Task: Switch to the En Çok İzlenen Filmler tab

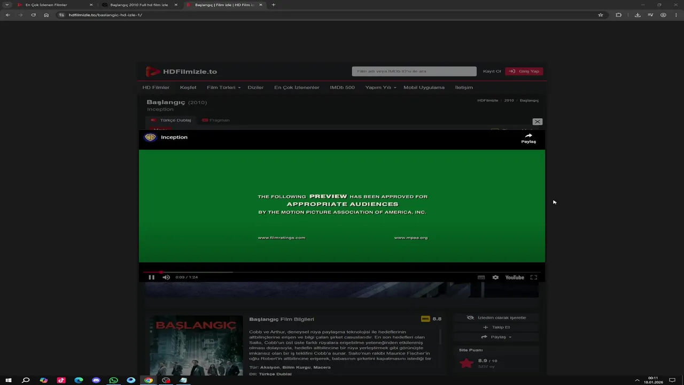Action: coord(53,5)
